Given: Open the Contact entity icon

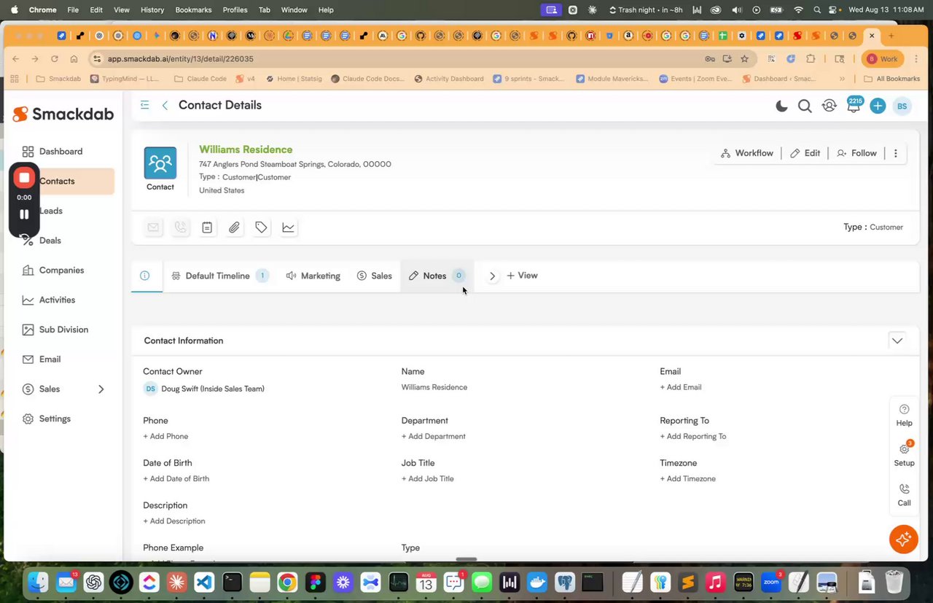Looking at the screenshot, I should [x=160, y=163].
